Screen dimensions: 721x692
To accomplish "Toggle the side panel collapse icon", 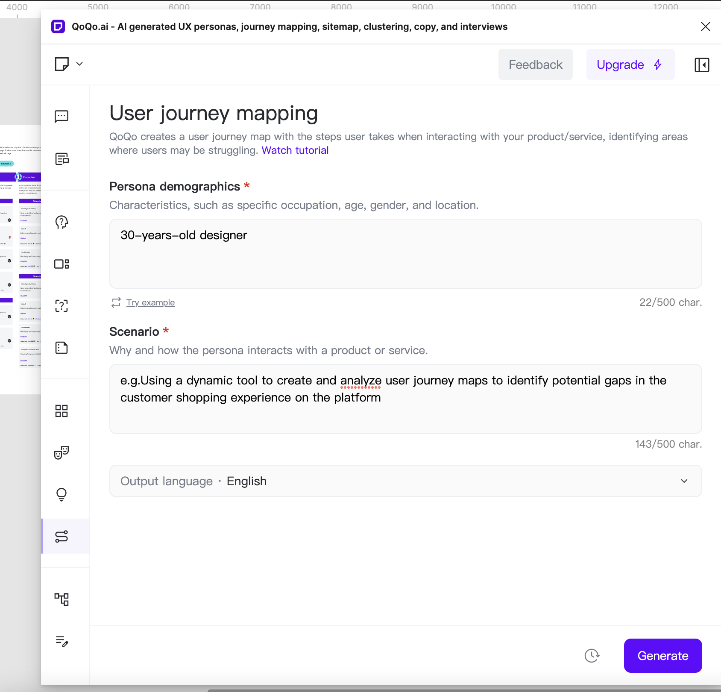I will pyautogui.click(x=702, y=65).
